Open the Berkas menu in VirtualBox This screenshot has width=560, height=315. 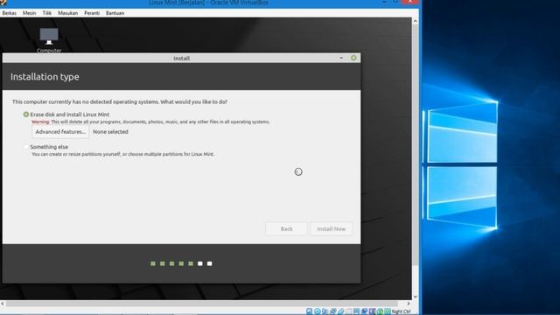pyautogui.click(x=10, y=13)
